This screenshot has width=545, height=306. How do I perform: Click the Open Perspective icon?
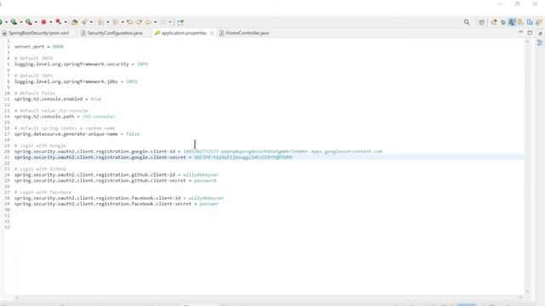click(x=481, y=22)
